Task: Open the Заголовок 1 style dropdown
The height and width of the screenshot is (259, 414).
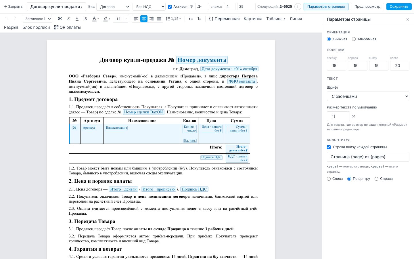Action: click(37, 19)
